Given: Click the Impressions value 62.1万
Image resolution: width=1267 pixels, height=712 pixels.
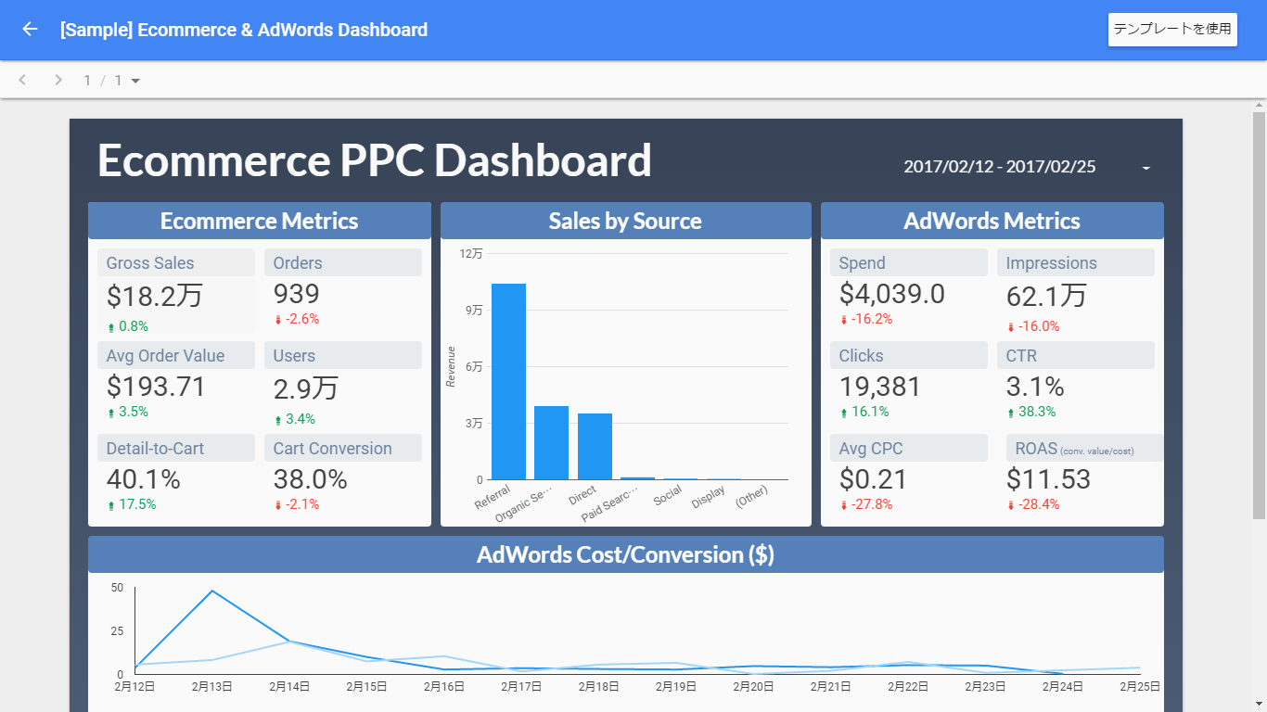Looking at the screenshot, I should click(x=1046, y=296).
